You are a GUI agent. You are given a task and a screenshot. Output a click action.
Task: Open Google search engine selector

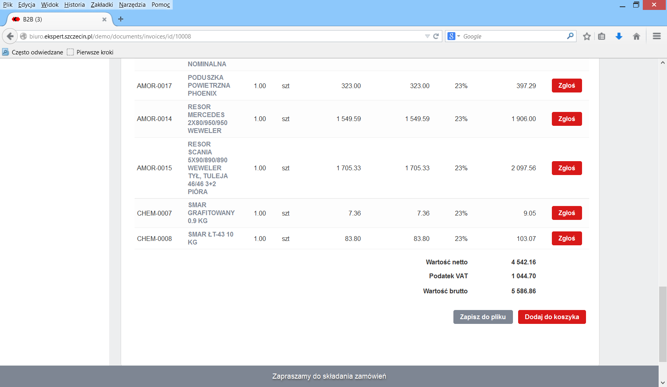click(x=454, y=36)
